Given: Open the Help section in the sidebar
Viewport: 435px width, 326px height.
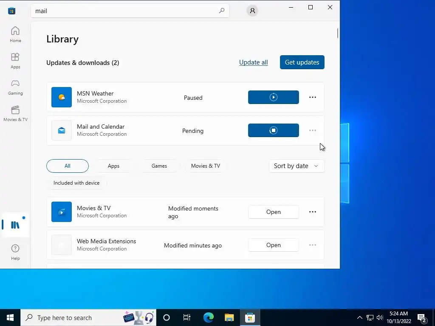Looking at the screenshot, I should pos(15,252).
